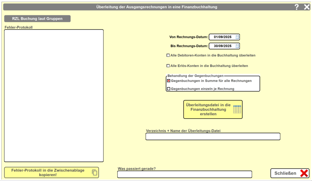This screenshot has height=181, width=312.
Task: Open help with the question mark icon
Action: pos(296,7)
